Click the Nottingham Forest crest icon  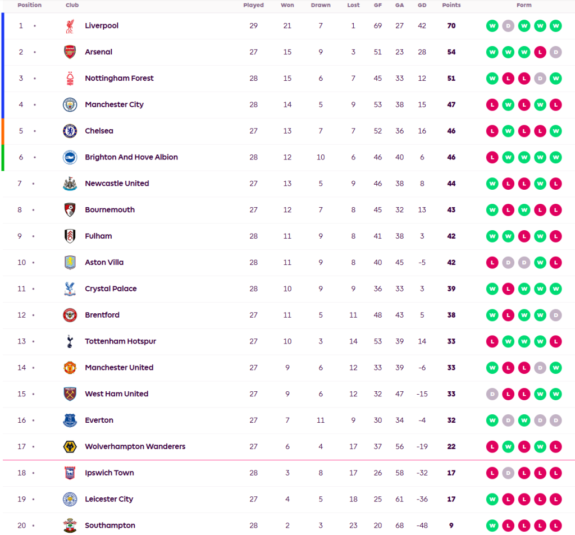70,79
